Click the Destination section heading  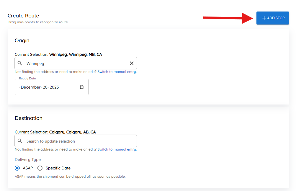pyautogui.click(x=29, y=118)
